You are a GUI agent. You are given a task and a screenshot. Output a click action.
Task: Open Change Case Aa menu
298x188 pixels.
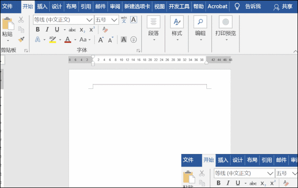[83, 40]
